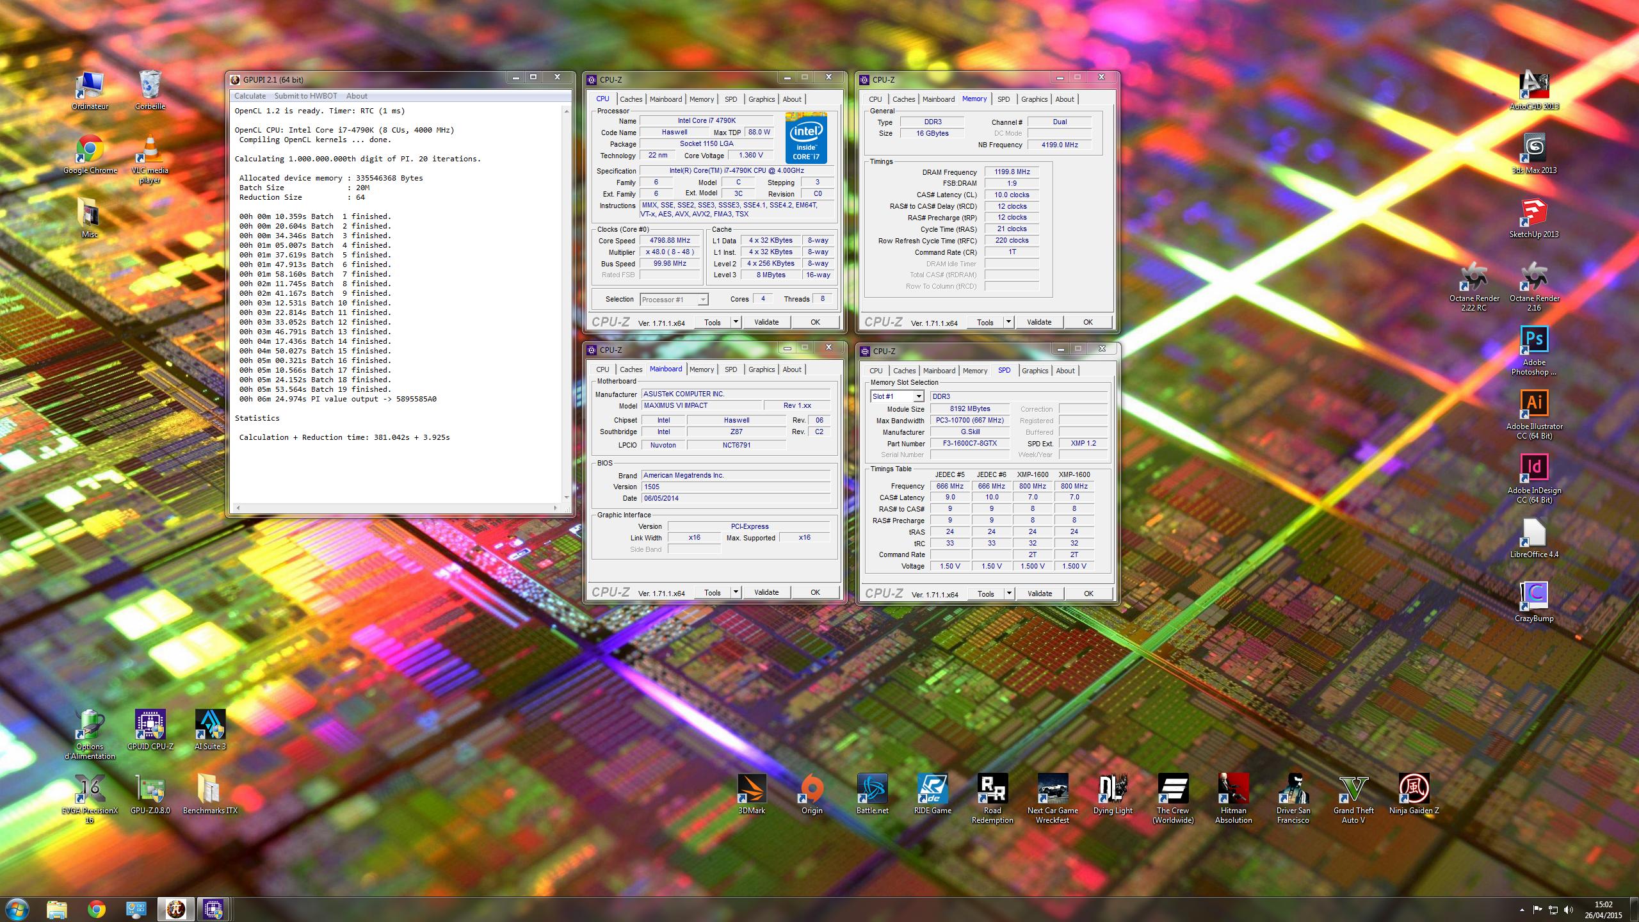
Task: Open the EVGA PrecisionX 16 shortcut
Action: 90,799
